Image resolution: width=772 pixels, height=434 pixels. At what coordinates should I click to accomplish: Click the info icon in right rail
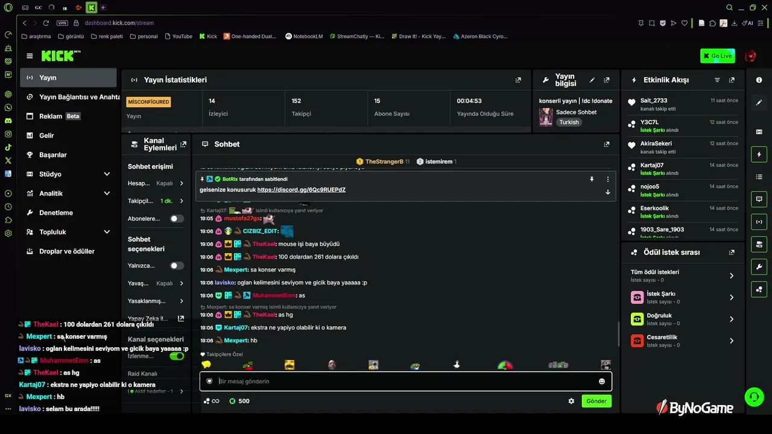[759, 80]
